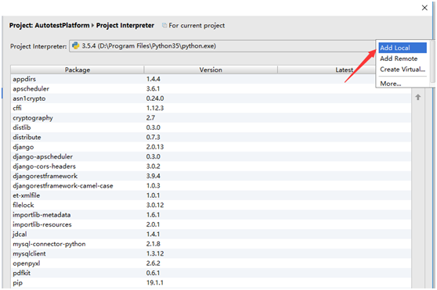This screenshot has width=437, height=290.
Task: Click the Latest column header
Action: click(x=327, y=70)
